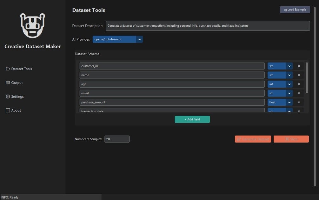This screenshot has width=319, height=200.
Task: Open the type dropdown for age
Action: [280, 84]
